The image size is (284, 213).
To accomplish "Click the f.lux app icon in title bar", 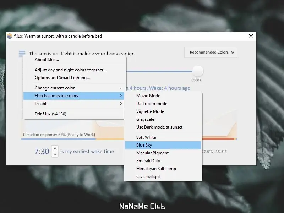I will point(10,36).
